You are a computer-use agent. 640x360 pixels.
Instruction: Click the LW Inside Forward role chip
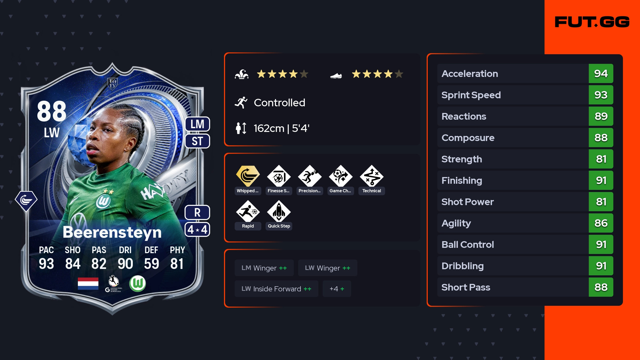pos(276,289)
